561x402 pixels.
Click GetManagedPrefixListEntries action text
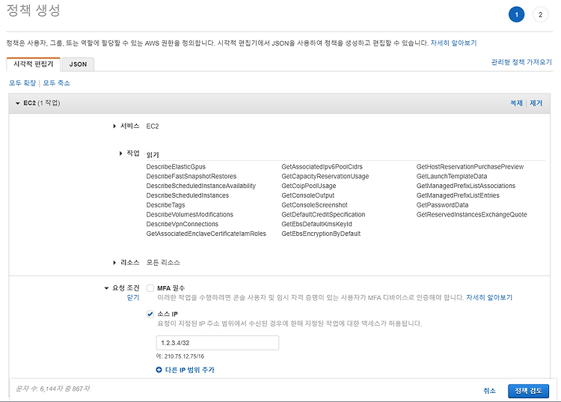(x=458, y=195)
